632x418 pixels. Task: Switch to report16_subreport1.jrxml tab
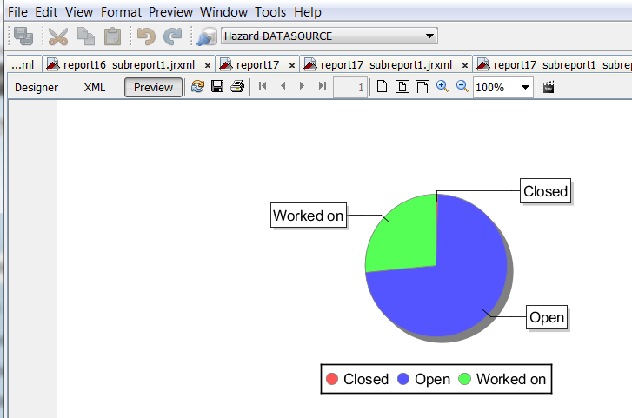click(129, 64)
